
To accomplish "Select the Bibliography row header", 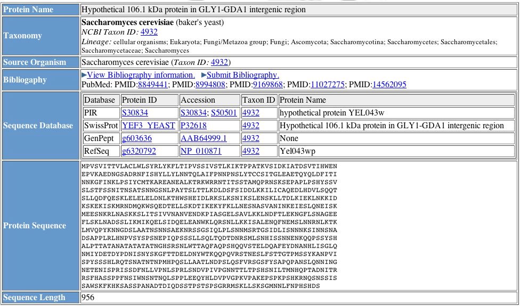I will click(40, 80).
